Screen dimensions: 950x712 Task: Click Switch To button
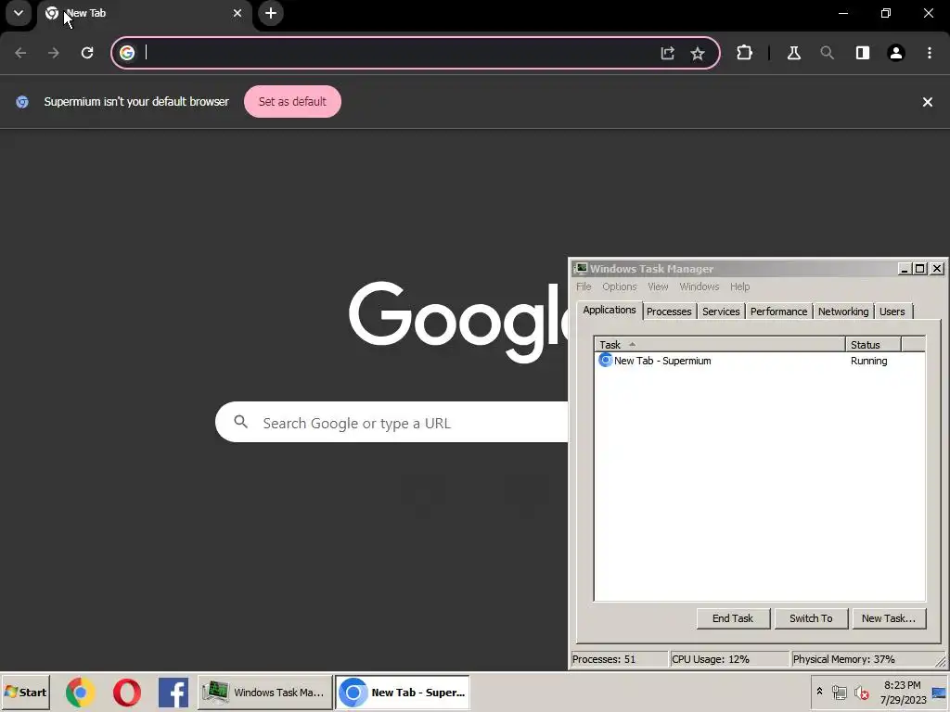click(811, 618)
